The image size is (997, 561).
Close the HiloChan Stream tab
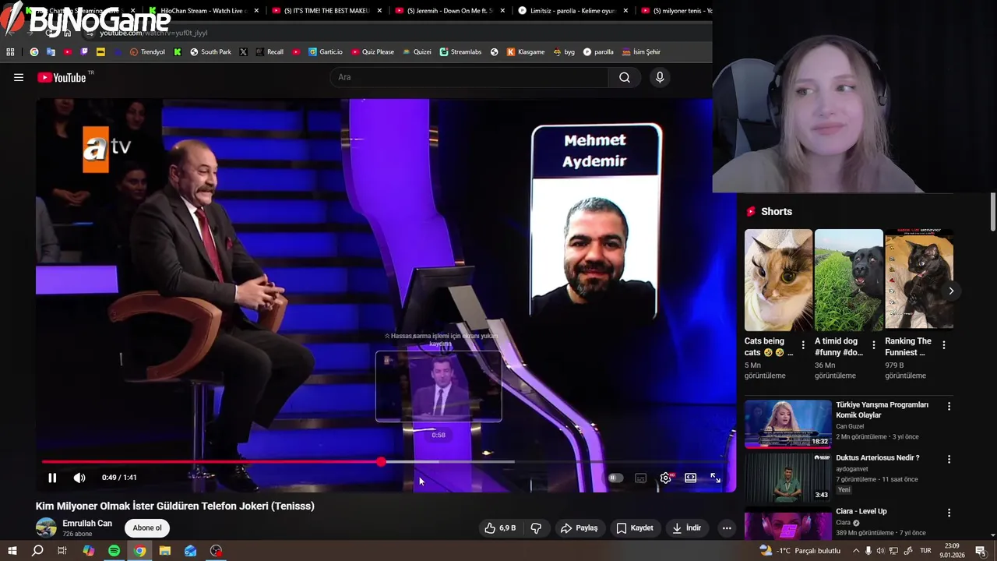pos(256,11)
